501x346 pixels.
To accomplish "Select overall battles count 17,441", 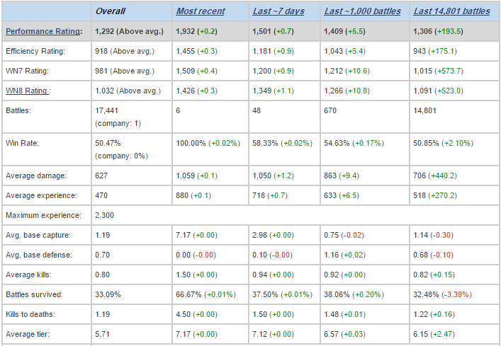I will [x=106, y=110].
